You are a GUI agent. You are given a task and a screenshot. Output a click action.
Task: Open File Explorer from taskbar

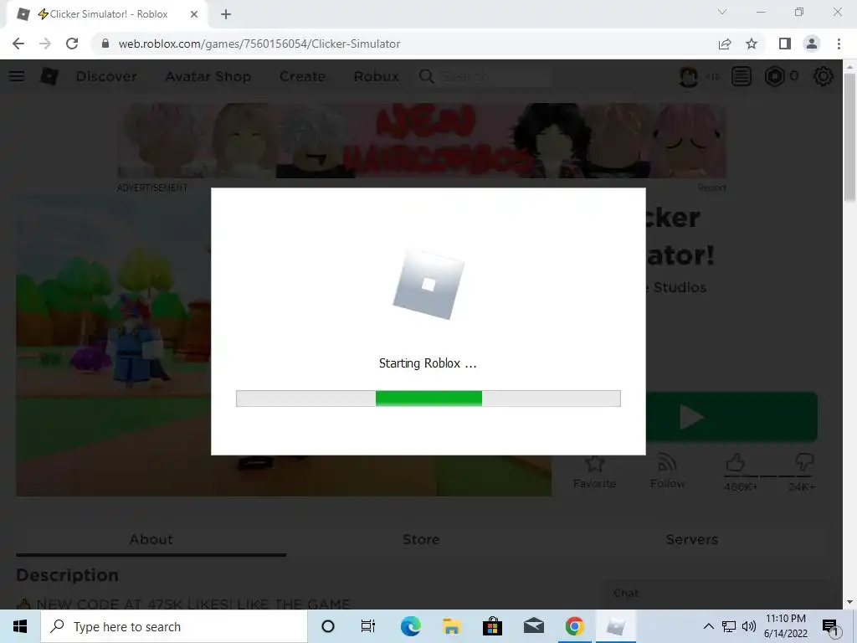[451, 626]
